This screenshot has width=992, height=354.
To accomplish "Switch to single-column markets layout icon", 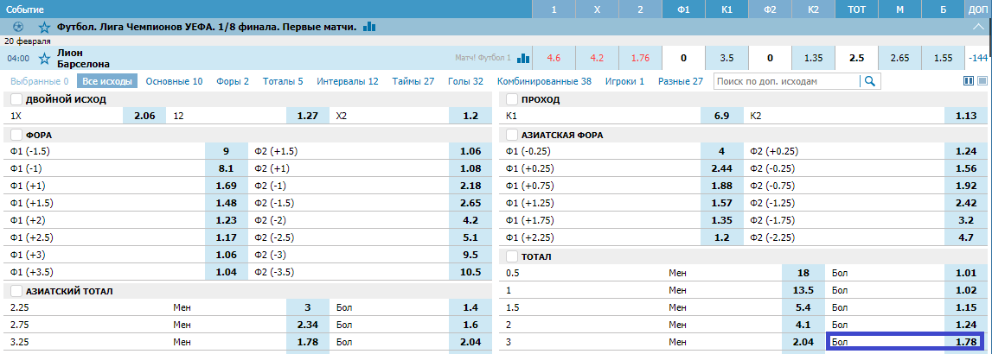I will click(982, 81).
